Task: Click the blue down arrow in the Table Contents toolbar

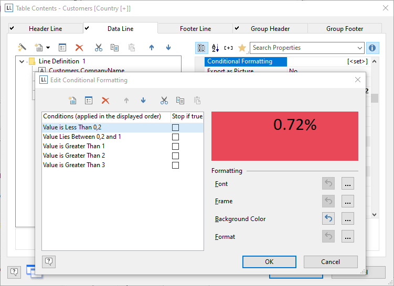Action: 168,48
